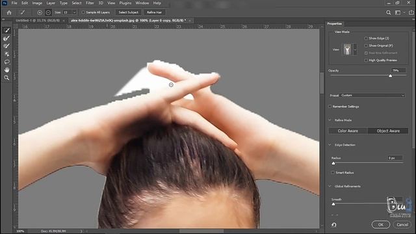The height and width of the screenshot is (234, 416).
Task: Choose Object Aware refine mode
Action: [x=388, y=131]
